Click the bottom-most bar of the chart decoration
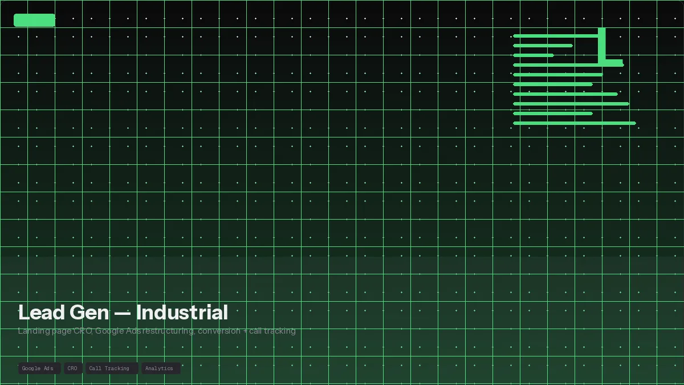 (x=574, y=123)
